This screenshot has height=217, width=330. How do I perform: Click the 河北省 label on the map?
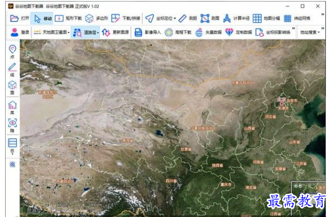coord(270,116)
